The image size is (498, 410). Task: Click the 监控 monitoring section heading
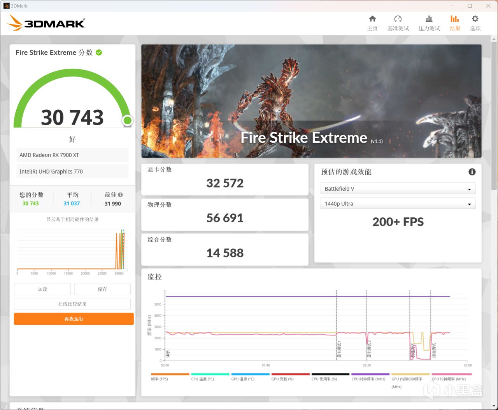tap(155, 277)
